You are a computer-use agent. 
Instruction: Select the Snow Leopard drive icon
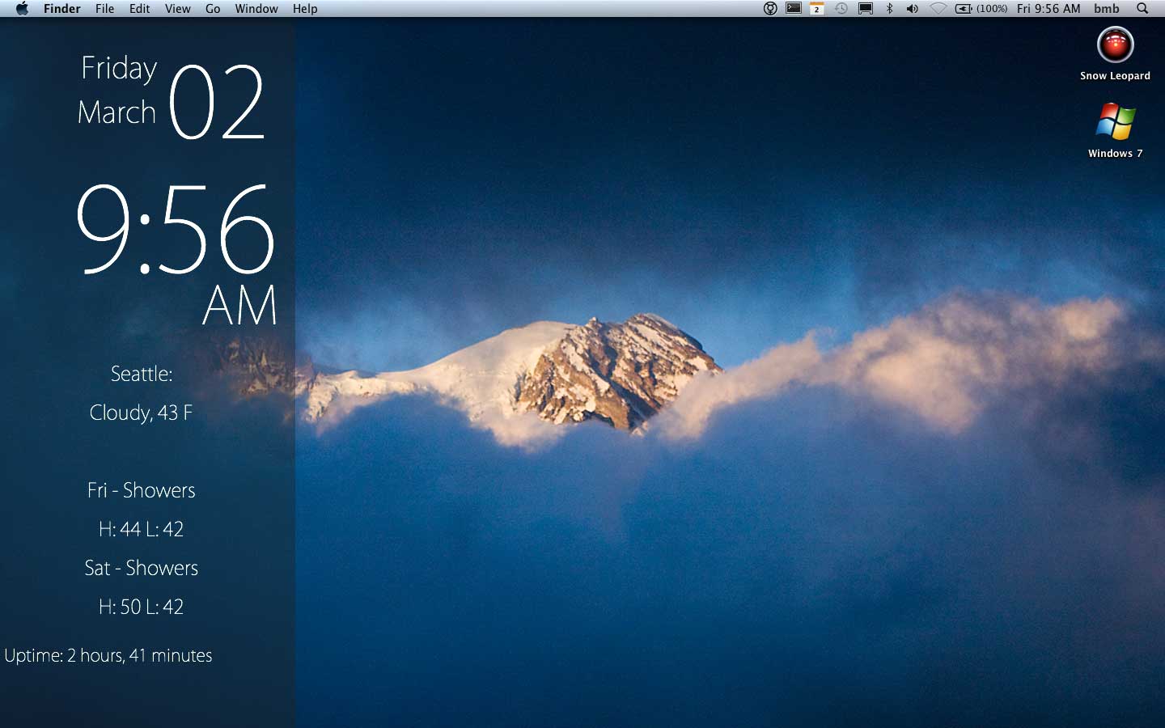click(1115, 44)
